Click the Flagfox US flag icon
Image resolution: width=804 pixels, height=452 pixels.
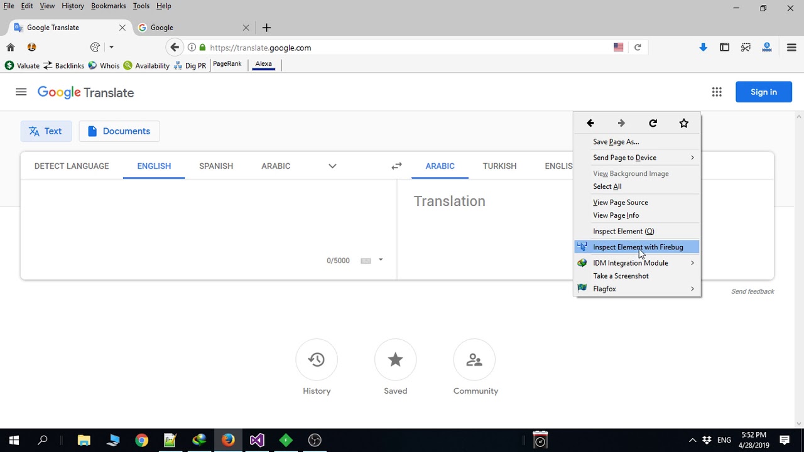pyautogui.click(x=619, y=47)
